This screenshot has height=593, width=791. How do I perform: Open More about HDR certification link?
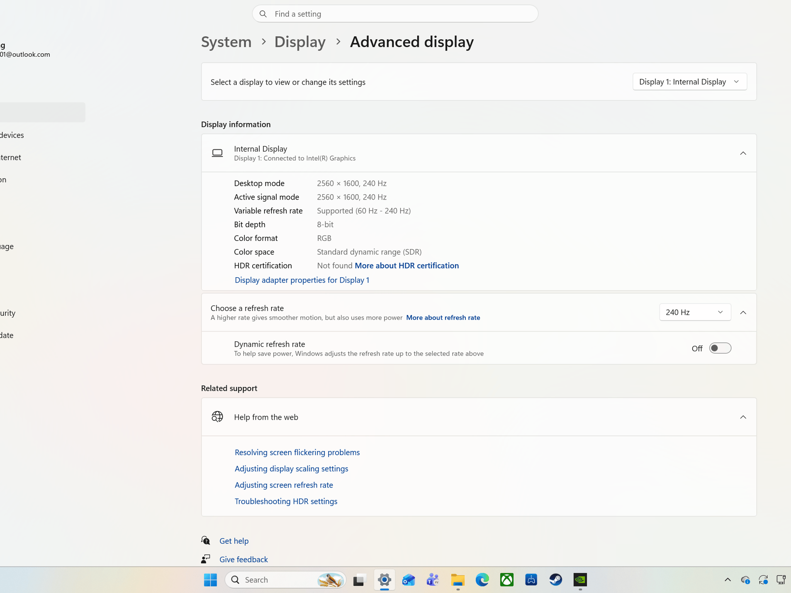tap(407, 266)
